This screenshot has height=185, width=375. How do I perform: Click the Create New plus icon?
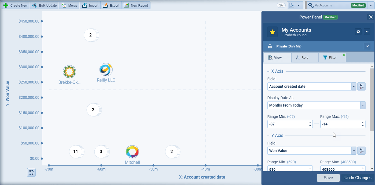(6, 5)
